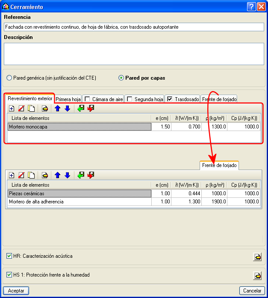Click conductivity 0.444 of Piezas cerámicas

tap(186, 194)
